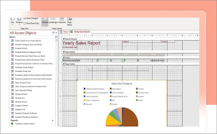The width and height of the screenshot is (217, 134).
Task: Enable Print Data Only checkbox
Action: pyautogui.click(x=25, y=23)
